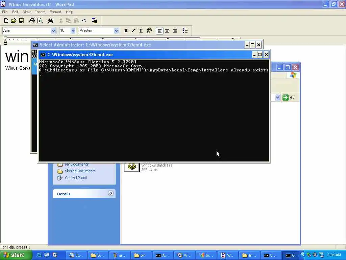Open WordPad View menu
This screenshot has width=346, height=260.
27,12
